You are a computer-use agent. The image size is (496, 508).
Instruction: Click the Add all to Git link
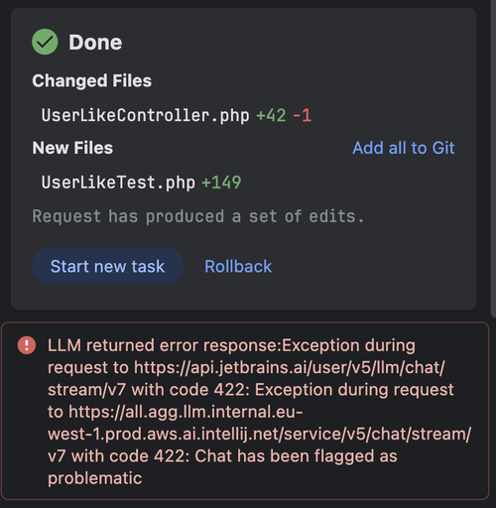(x=404, y=148)
